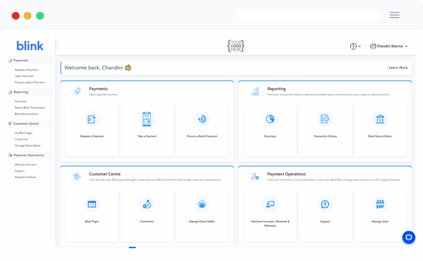Open the Request a Payment tile icon

(x=92, y=119)
